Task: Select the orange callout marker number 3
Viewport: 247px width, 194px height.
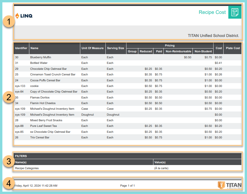Action: [9, 161]
